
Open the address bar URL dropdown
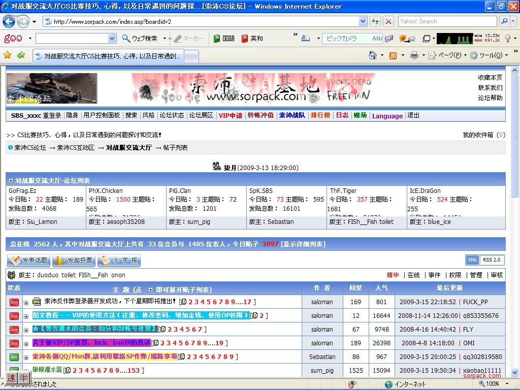[x=363, y=21]
